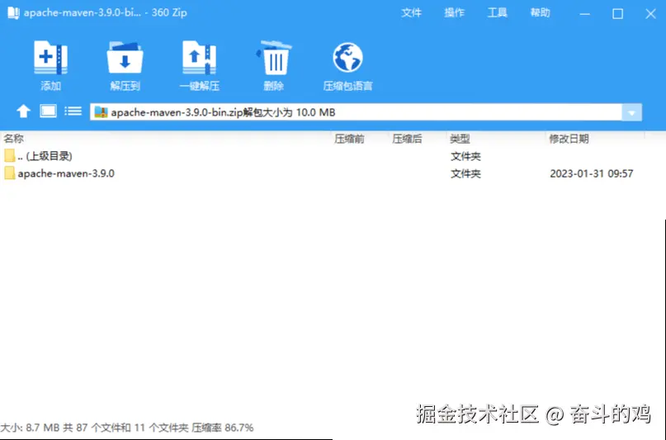Click the zip file icon in address bar
666x440 pixels.
[x=101, y=112]
